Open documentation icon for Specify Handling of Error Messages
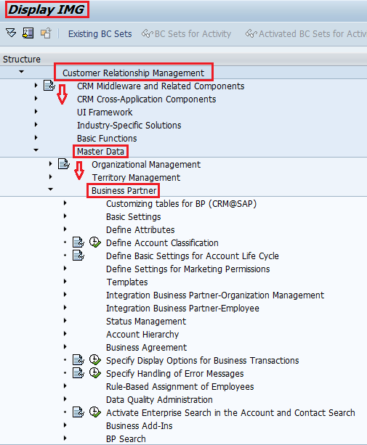367x445 pixels. (x=78, y=373)
